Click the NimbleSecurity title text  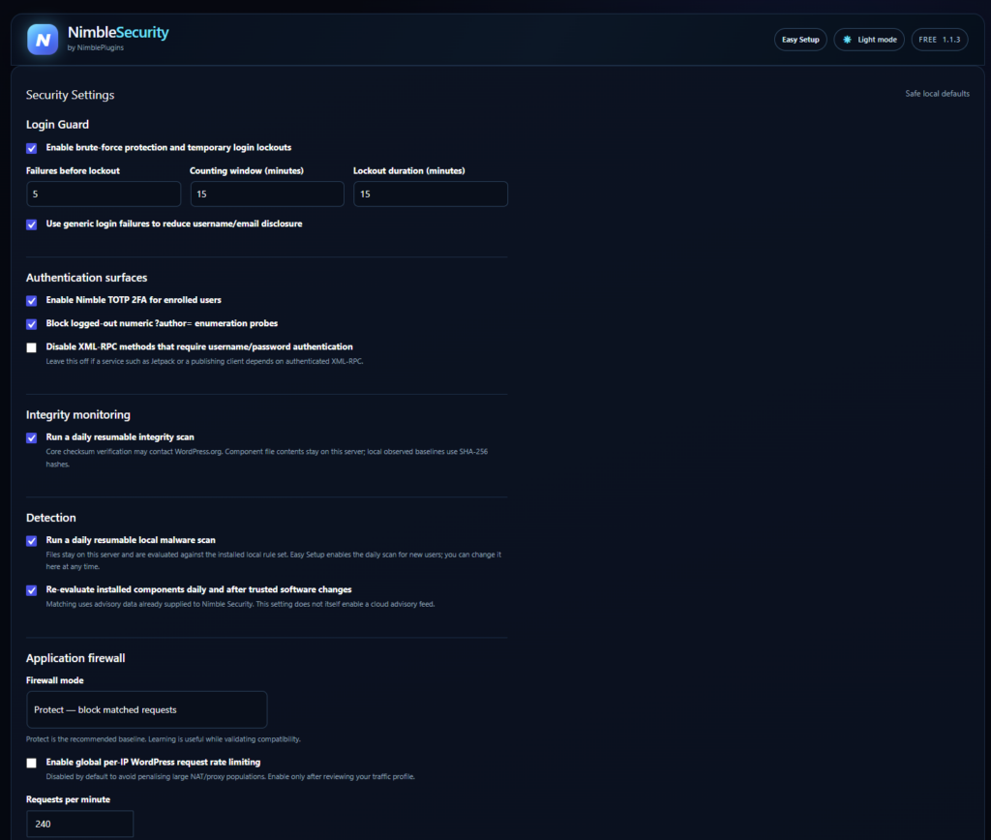[118, 32]
